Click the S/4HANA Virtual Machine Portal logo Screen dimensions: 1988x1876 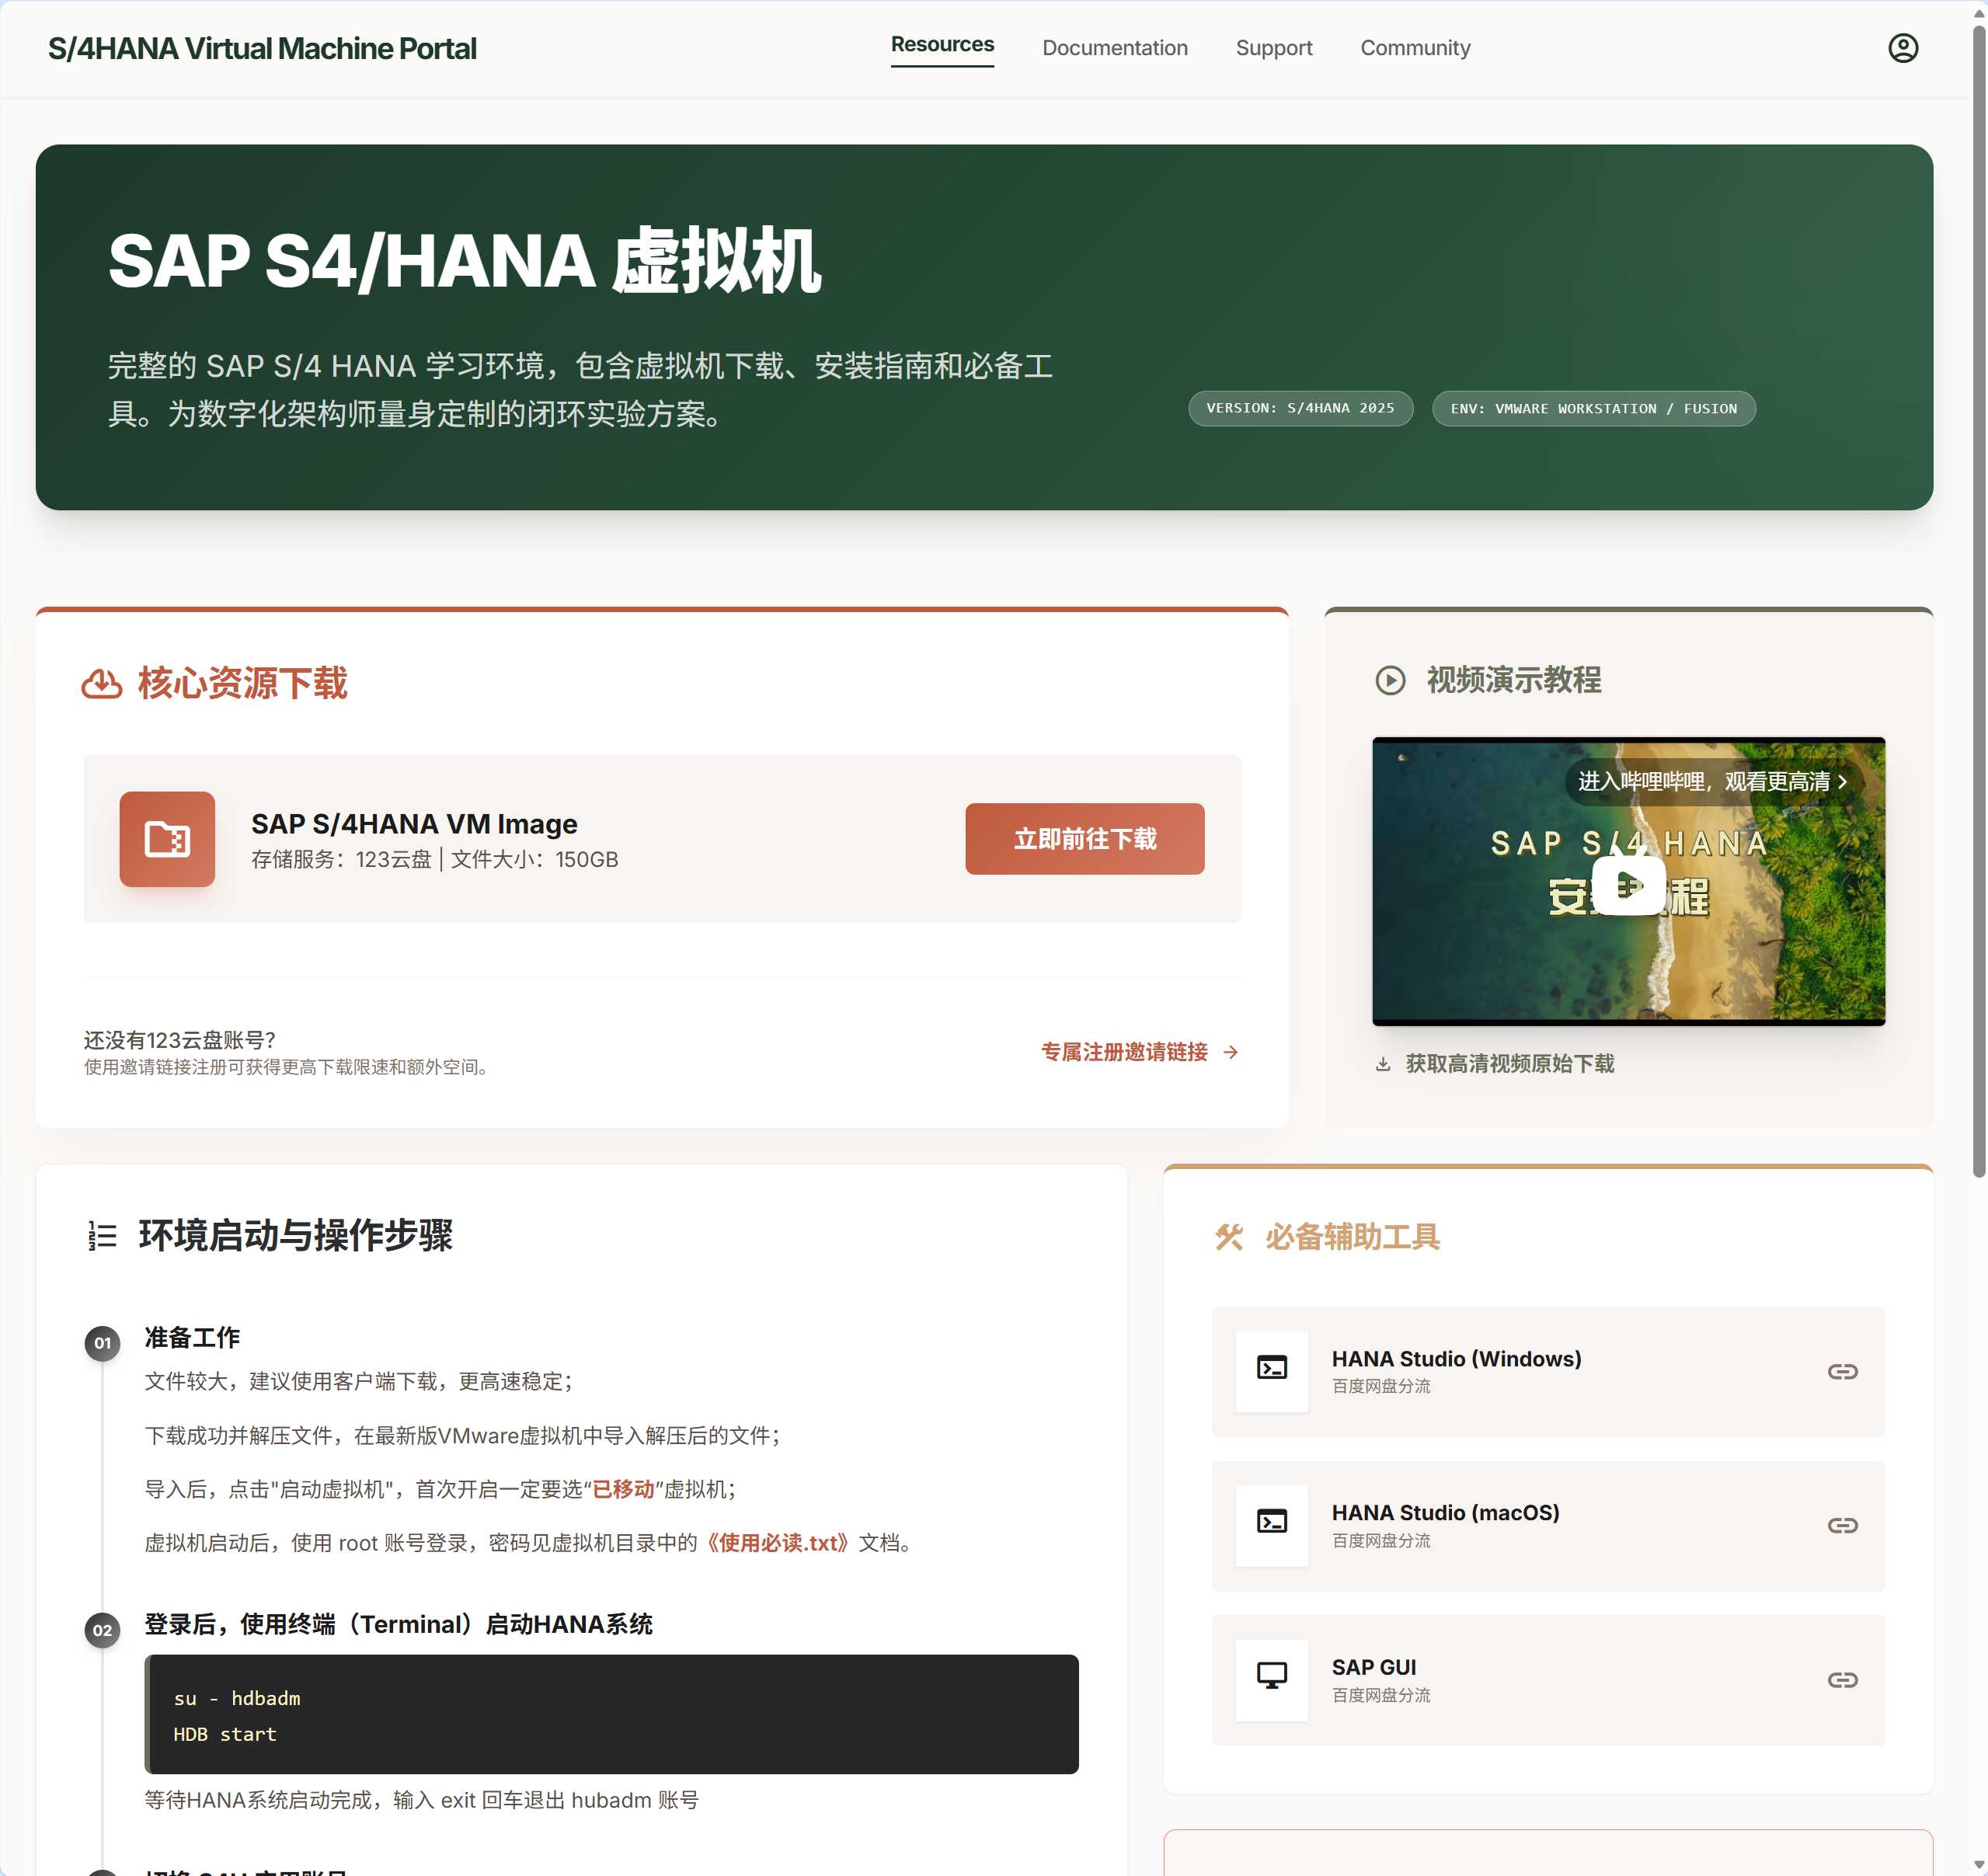[x=262, y=48]
